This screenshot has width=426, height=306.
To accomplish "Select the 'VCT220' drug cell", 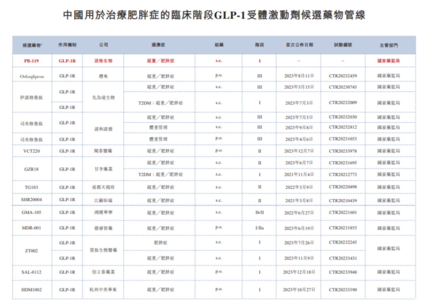I will (x=32, y=151).
